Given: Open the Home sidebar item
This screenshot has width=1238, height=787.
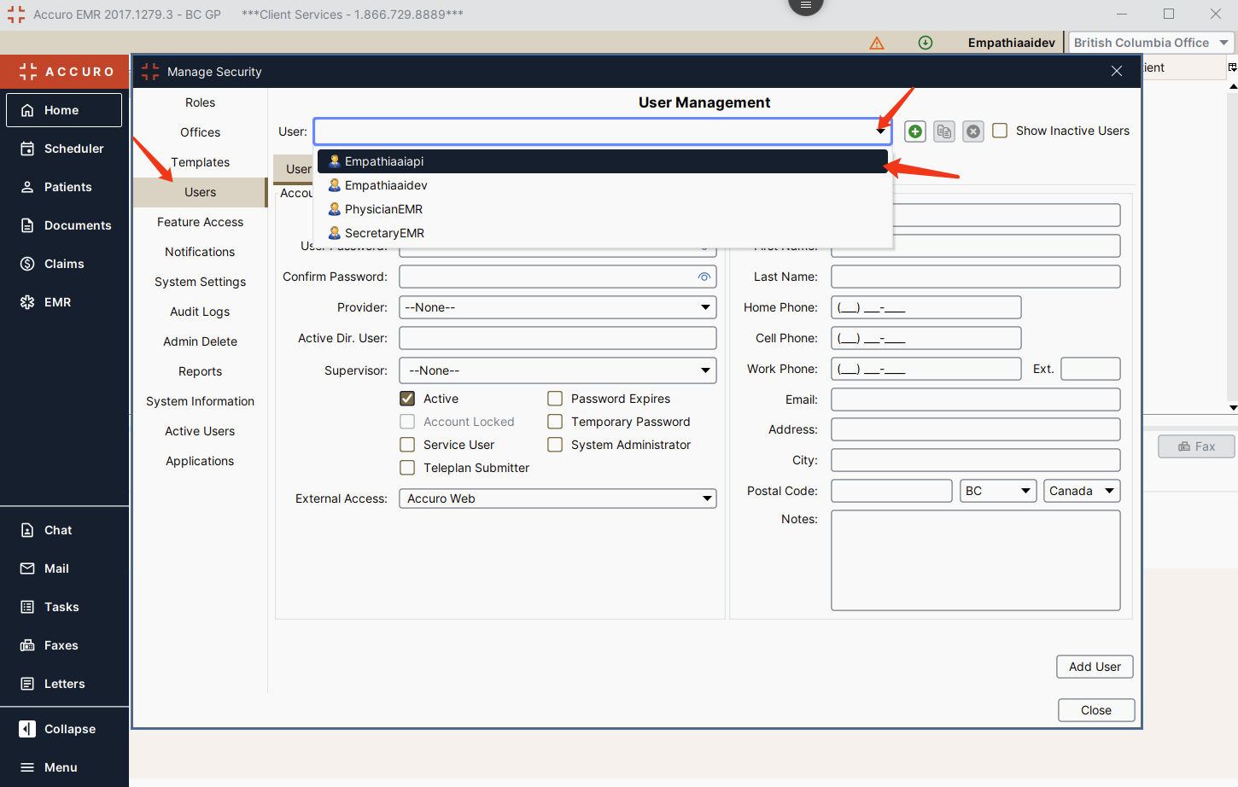Looking at the screenshot, I should pos(64,110).
